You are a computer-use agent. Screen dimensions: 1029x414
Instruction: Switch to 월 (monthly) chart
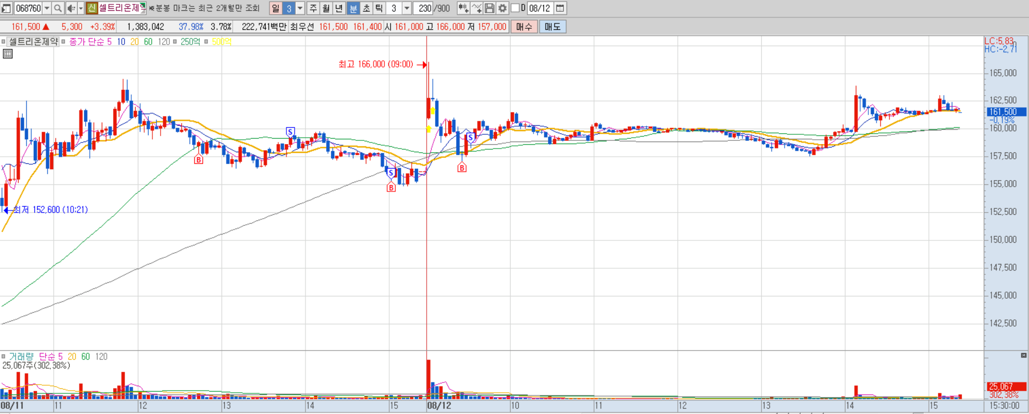326,8
